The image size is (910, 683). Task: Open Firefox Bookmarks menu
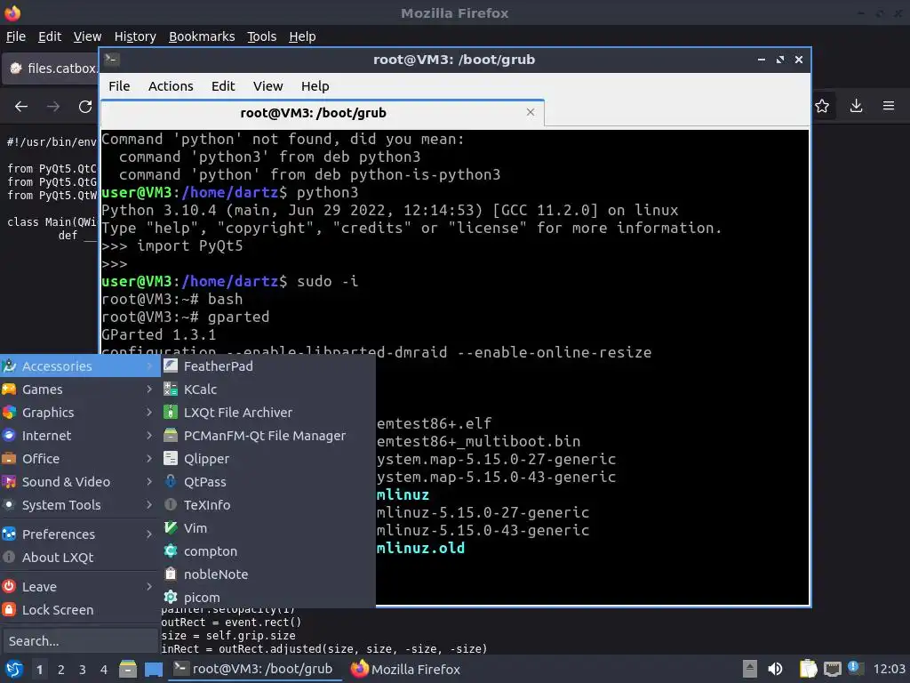pos(202,36)
